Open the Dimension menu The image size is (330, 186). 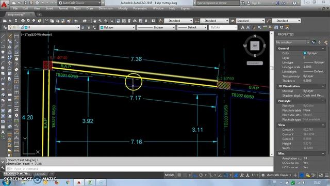point(105,8)
